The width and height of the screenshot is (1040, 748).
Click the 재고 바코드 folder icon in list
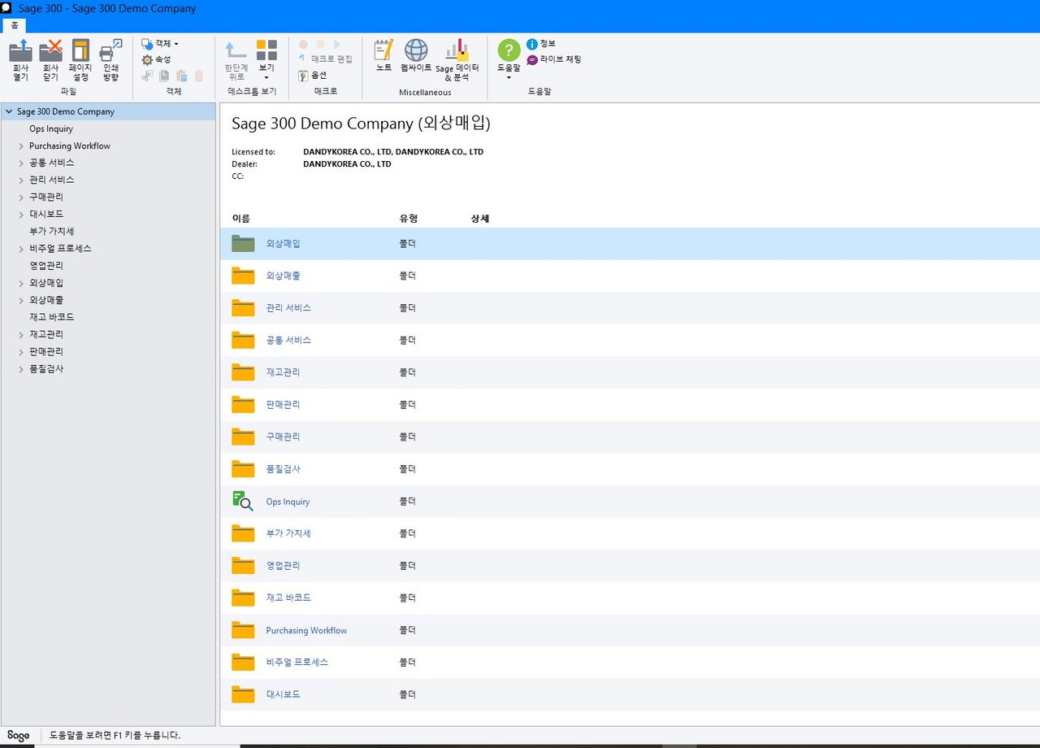pos(243,598)
